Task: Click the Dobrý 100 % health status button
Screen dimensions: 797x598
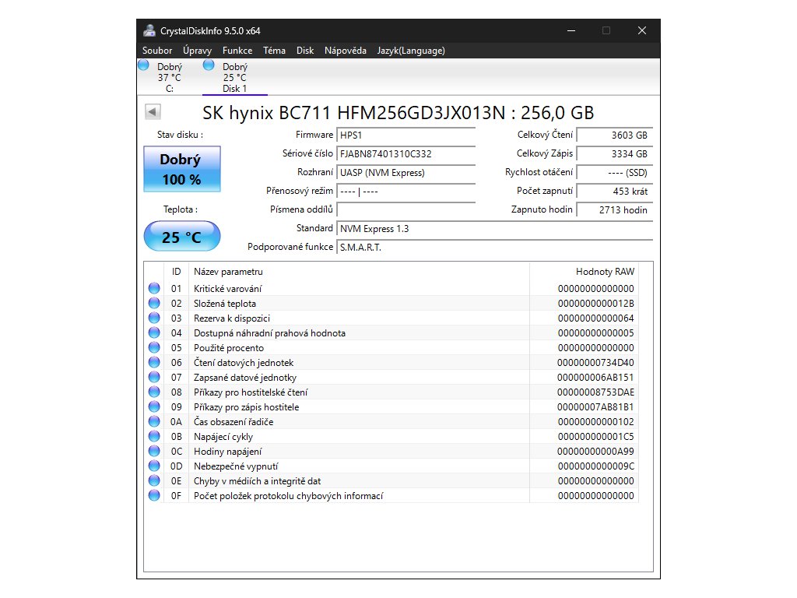Action: (181, 169)
